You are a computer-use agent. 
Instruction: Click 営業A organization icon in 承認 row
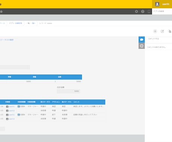point(19,106)
